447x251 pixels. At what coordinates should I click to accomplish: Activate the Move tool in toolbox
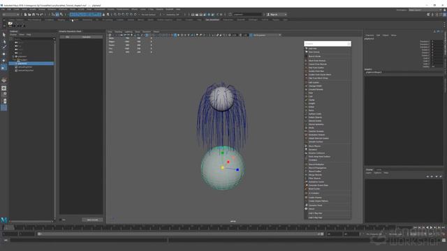(x=3, y=54)
